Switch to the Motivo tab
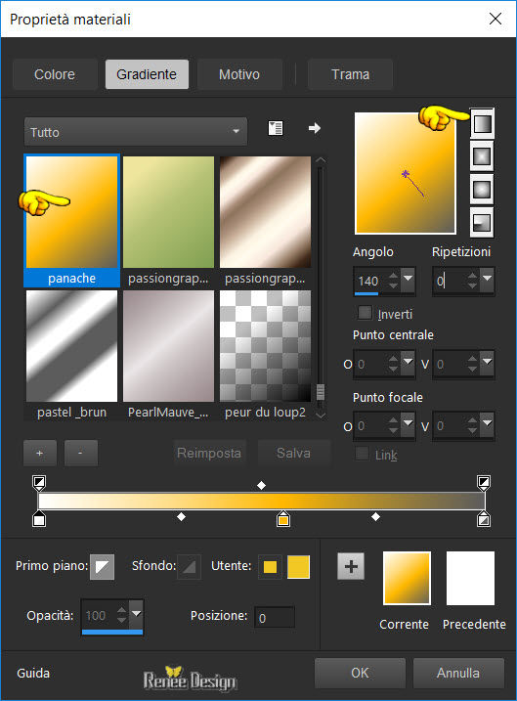This screenshot has width=517, height=701. coord(239,74)
